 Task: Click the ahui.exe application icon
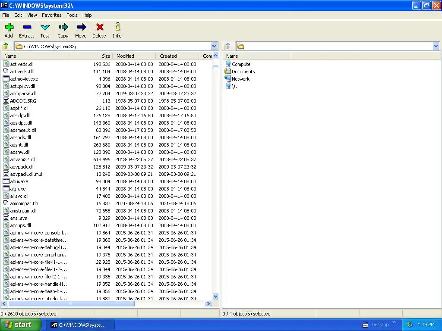[6, 181]
